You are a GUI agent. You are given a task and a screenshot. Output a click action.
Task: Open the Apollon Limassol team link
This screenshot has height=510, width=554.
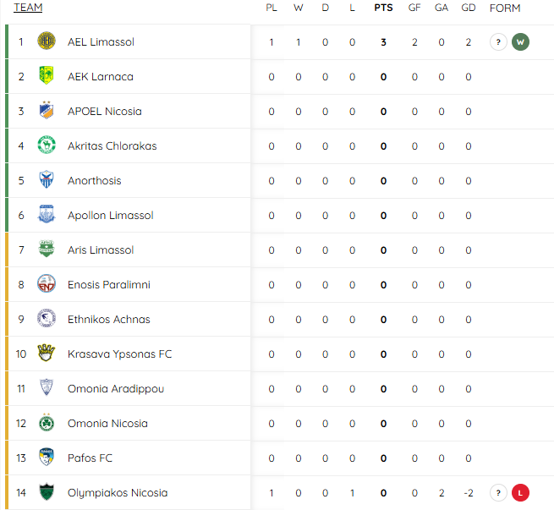click(110, 215)
